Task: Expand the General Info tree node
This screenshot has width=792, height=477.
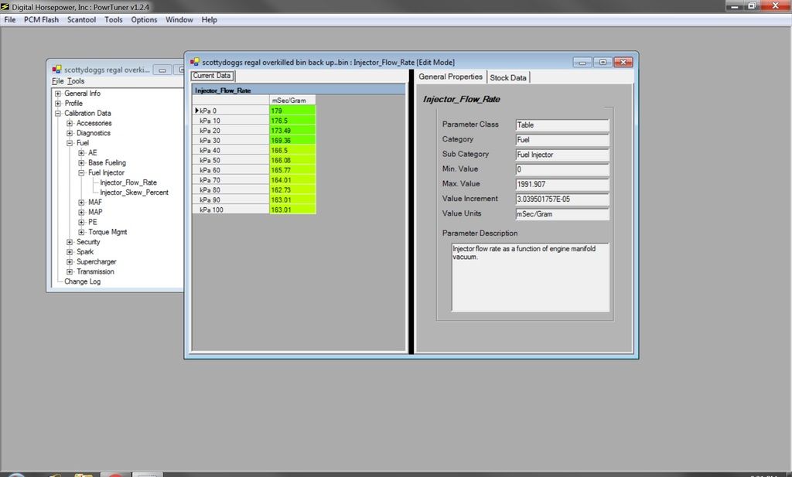Action: 58,94
